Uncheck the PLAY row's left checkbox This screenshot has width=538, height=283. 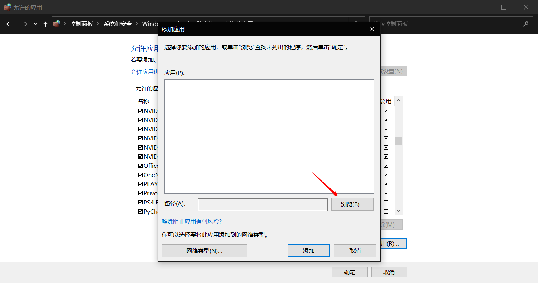[x=140, y=184]
